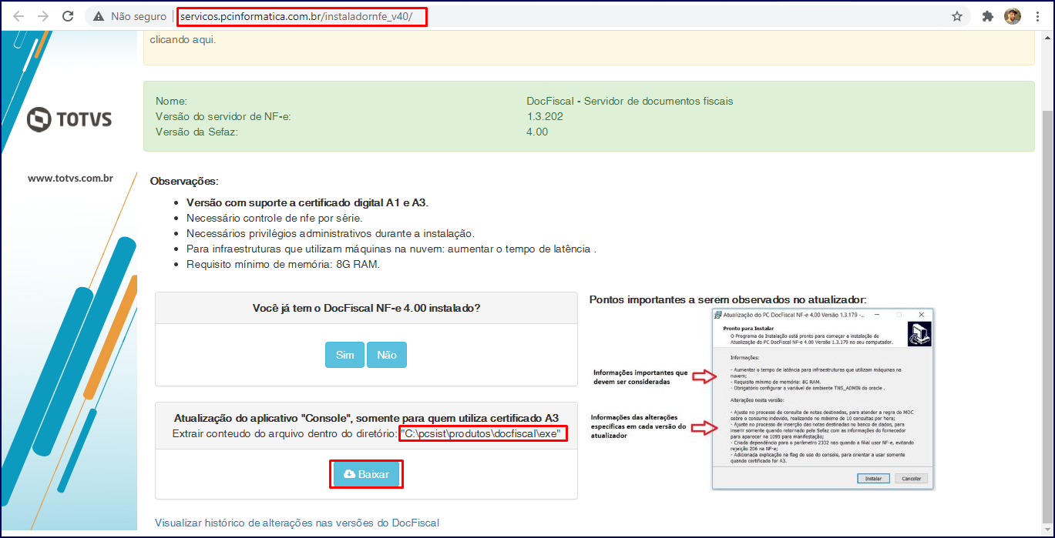The height and width of the screenshot is (538, 1055).
Task: Download the Console update with 'Baixar'
Action: coord(367,474)
